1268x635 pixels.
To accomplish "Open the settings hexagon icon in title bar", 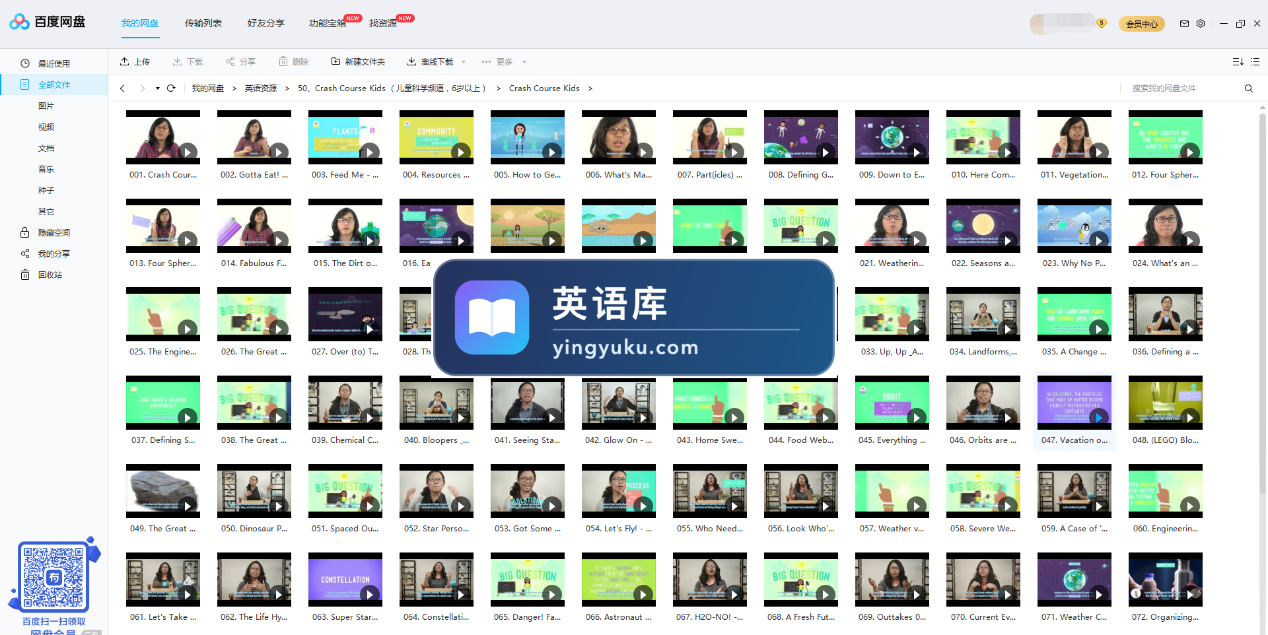I will [1201, 24].
